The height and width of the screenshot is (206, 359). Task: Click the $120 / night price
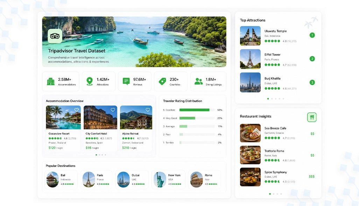56,148
